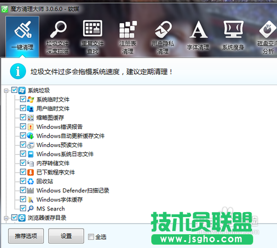Select the 回收站 label

45,181
